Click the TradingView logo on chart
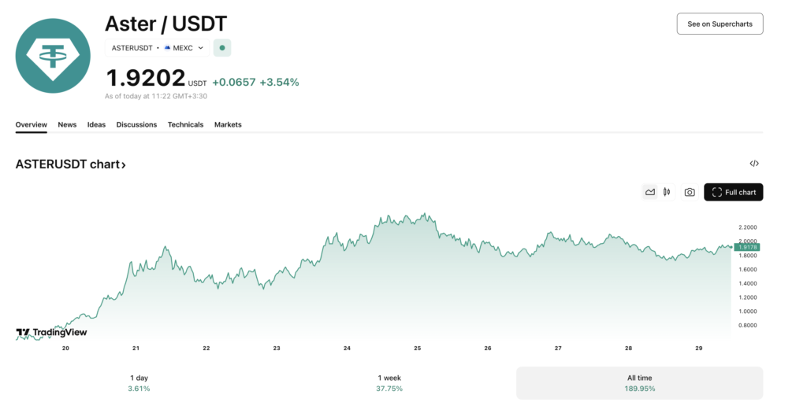The width and height of the screenshot is (807, 413). click(51, 332)
